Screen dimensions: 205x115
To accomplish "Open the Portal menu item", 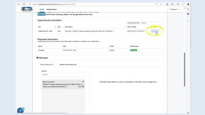I will click(42, 9).
